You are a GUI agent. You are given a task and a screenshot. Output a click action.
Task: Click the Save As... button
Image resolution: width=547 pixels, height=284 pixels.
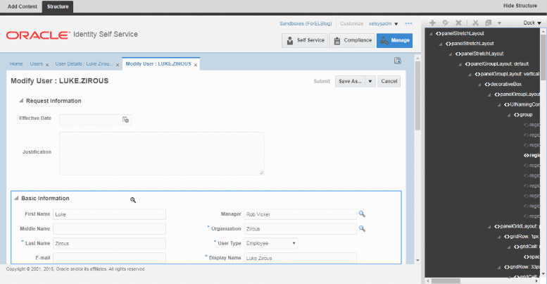[x=351, y=81]
